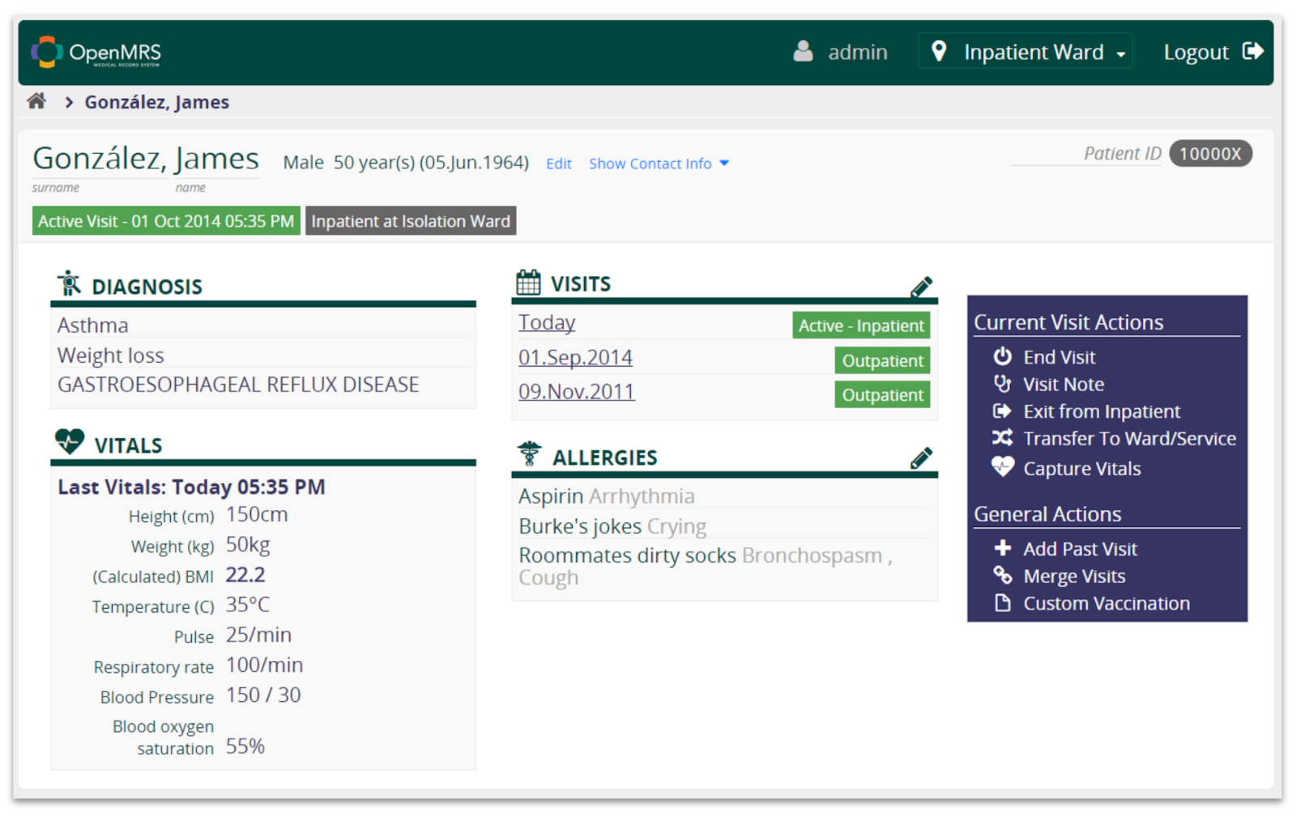End visit using the power icon
This screenshot has width=1296, height=817.
point(1003,356)
